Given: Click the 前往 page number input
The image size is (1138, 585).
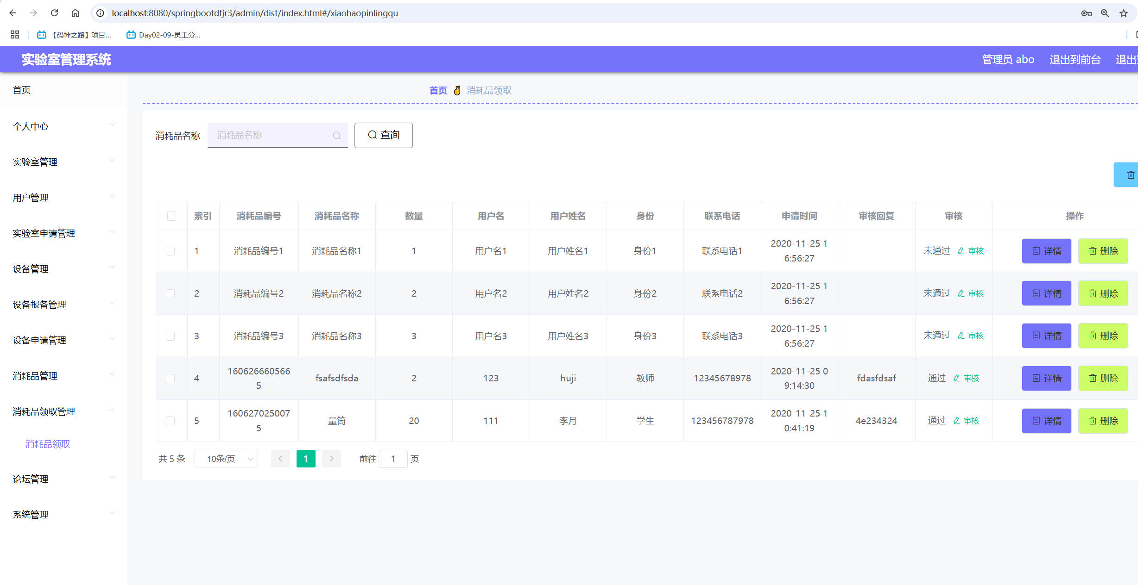Looking at the screenshot, I should click(393, 459).
